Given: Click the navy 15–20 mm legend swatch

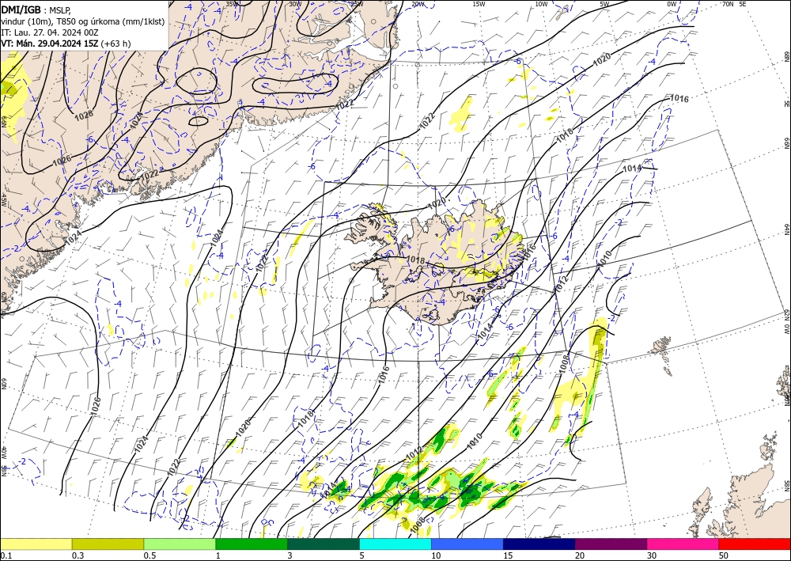Looking at the screenshot, I should tap(539, 544).
